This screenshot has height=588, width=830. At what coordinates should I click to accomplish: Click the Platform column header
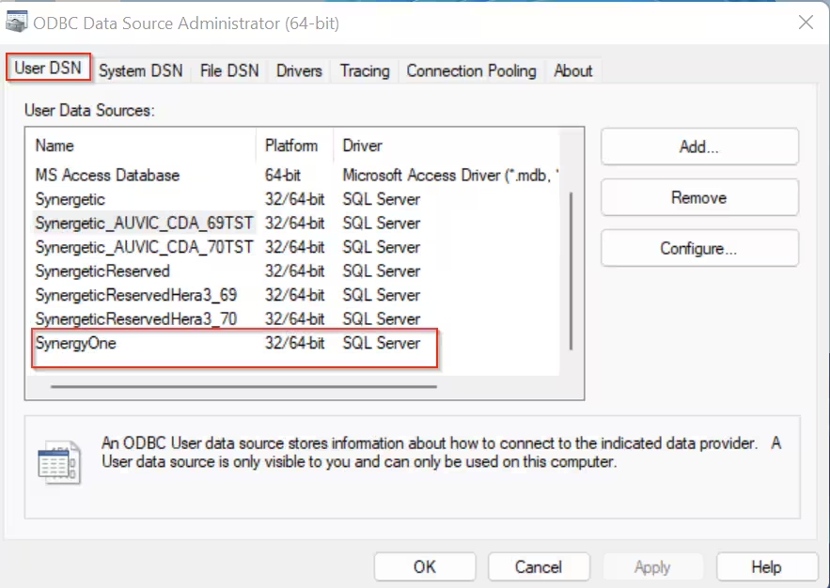[x=295, y=146]
